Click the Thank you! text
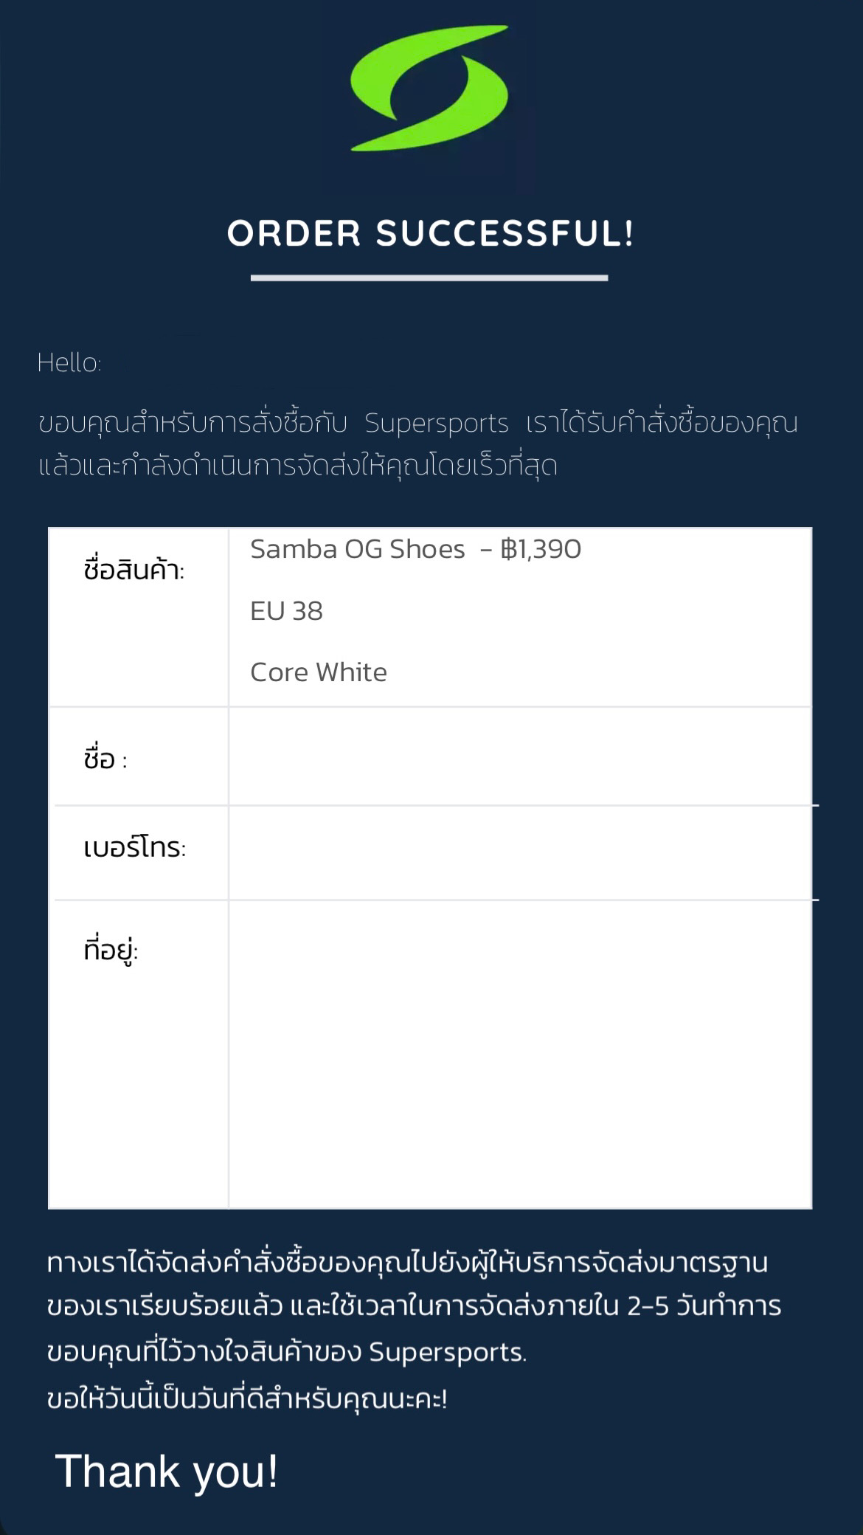Screen dimensions: 863x1535 pos(167,1471)
